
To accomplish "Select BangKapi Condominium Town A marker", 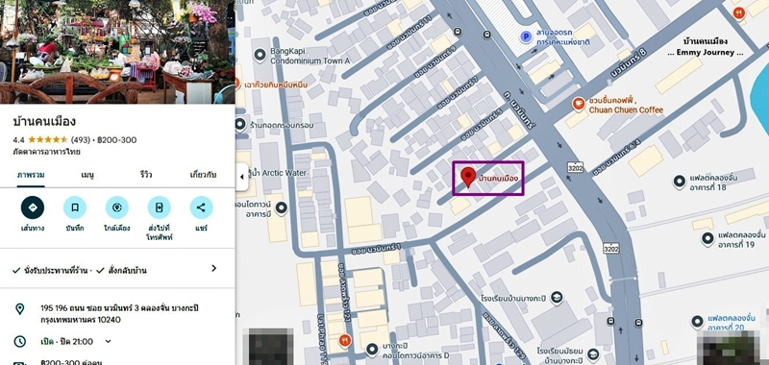I will (260, 56).
